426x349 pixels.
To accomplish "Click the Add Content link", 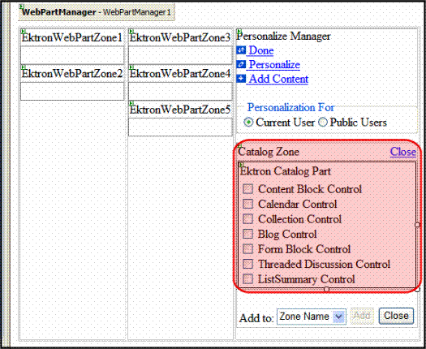I will (x=278, y=79).
